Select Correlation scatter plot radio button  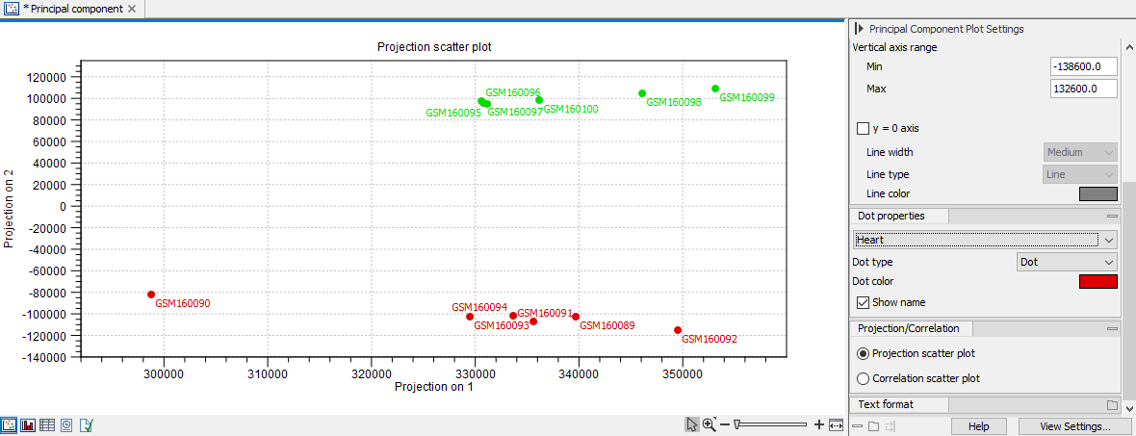863,378
